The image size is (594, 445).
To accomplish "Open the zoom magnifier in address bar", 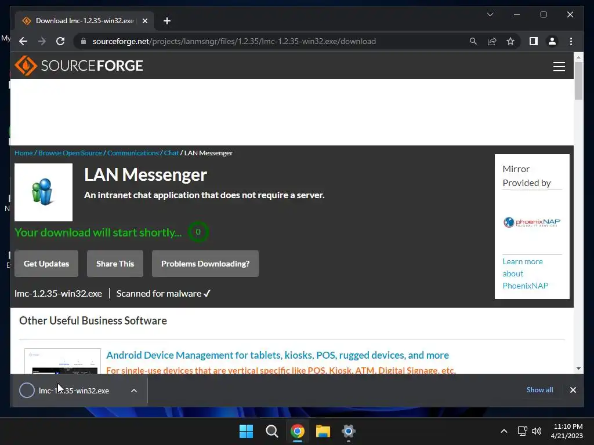I will 473,41.
